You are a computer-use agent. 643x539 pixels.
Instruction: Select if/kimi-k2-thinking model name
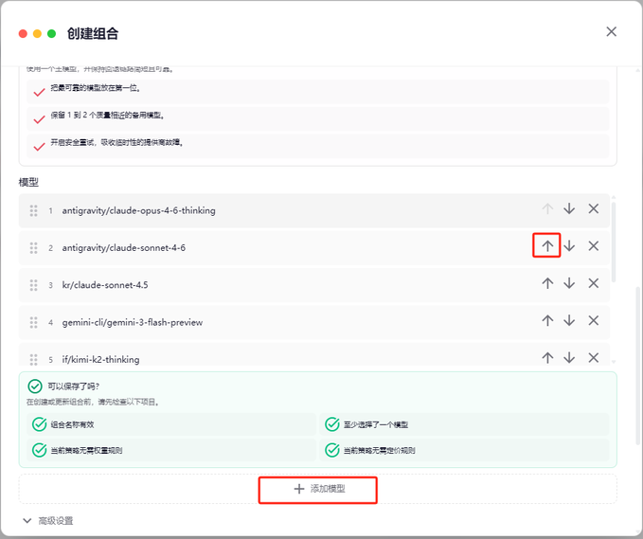(100, 359)
